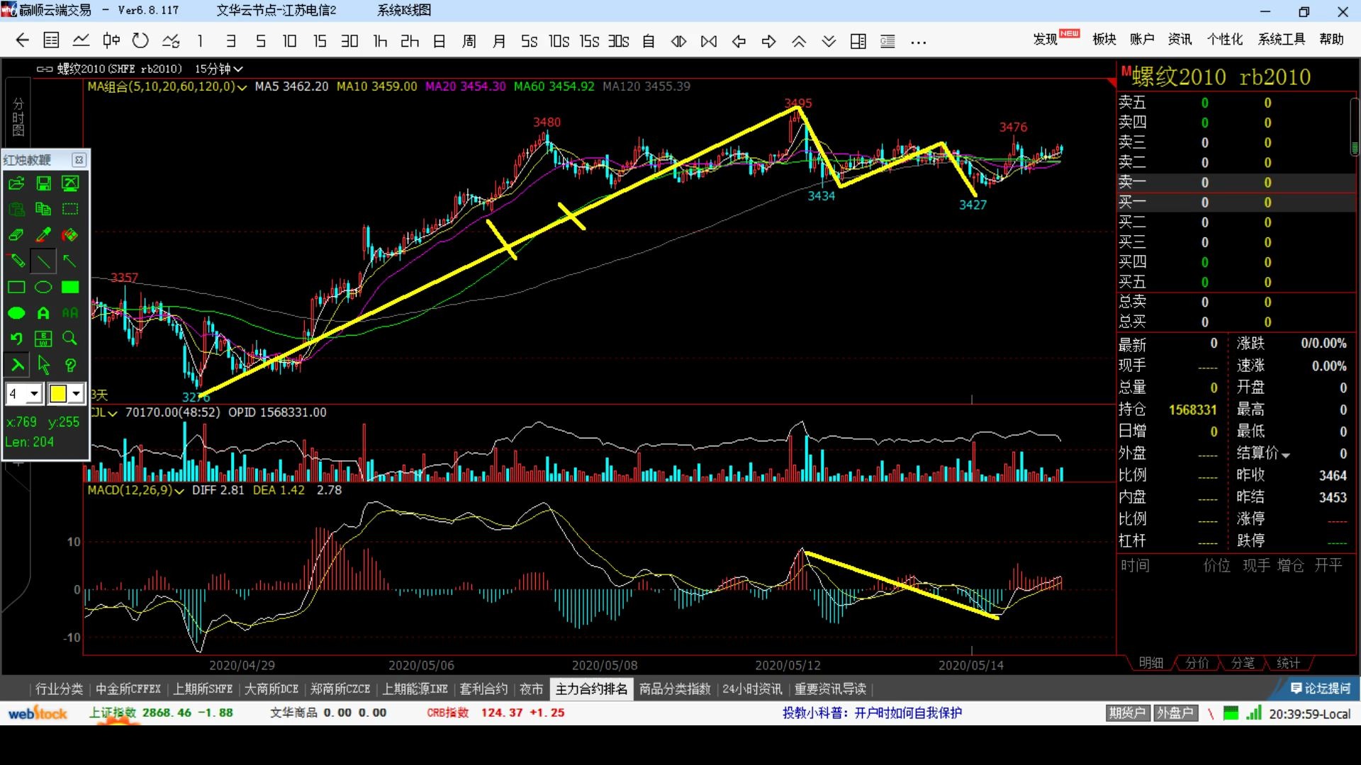The width and height of the screenshot is (1361, 765).
Task: Open the drawing color dropdown arrow
Action: point(76,394)
